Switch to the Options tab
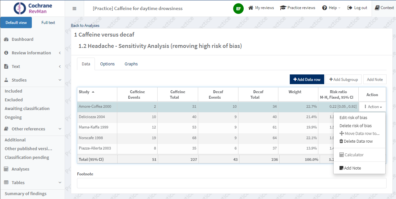 click(x=107, y=64)
